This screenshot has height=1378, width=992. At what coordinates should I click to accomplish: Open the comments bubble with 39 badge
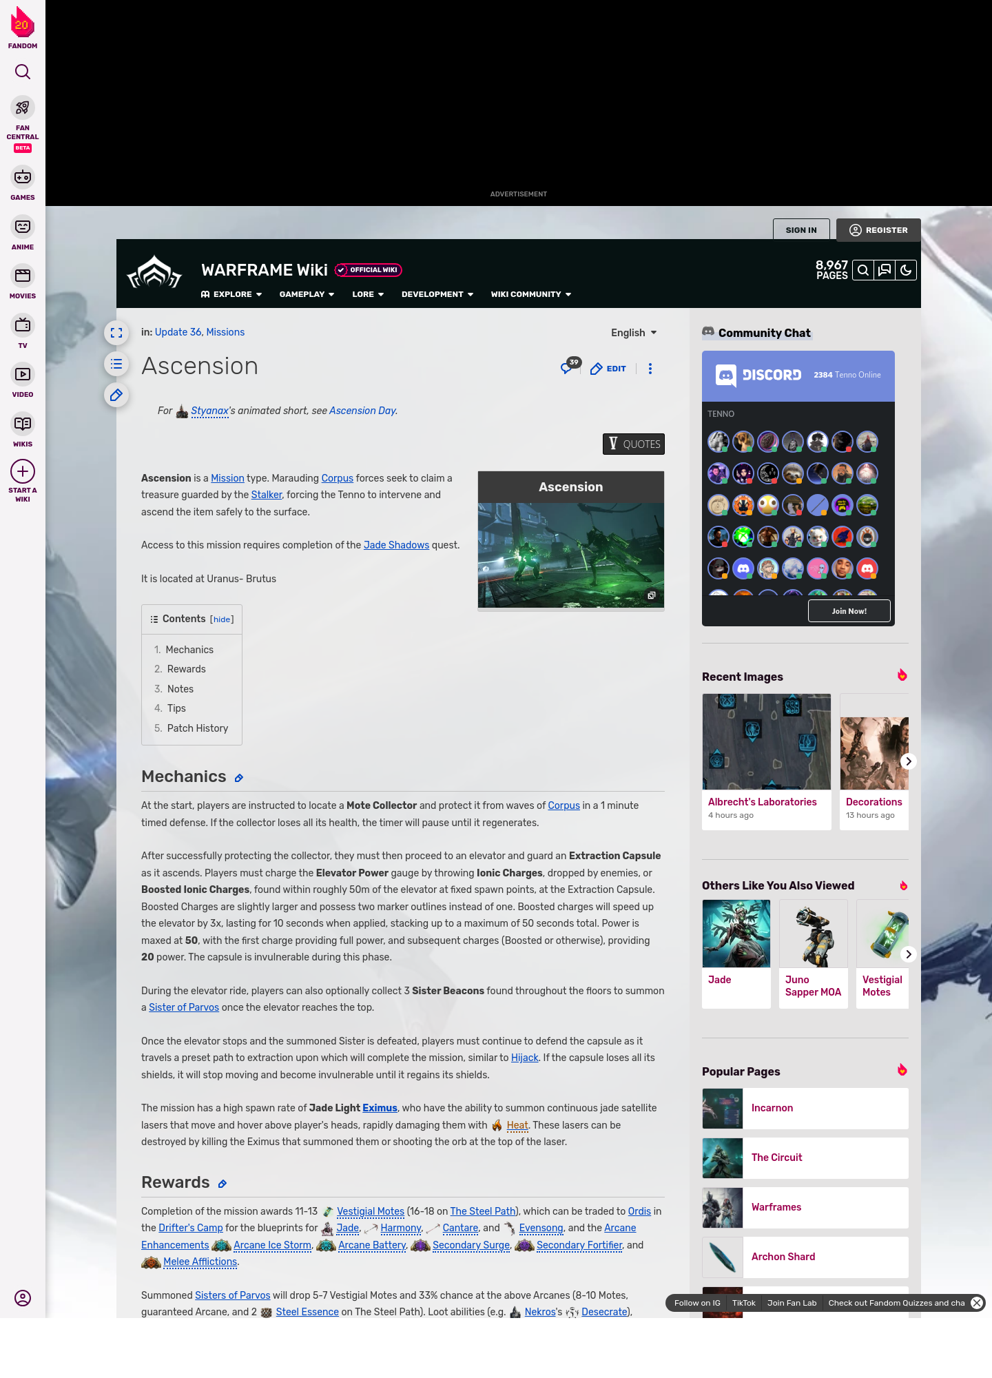[568, 368]
